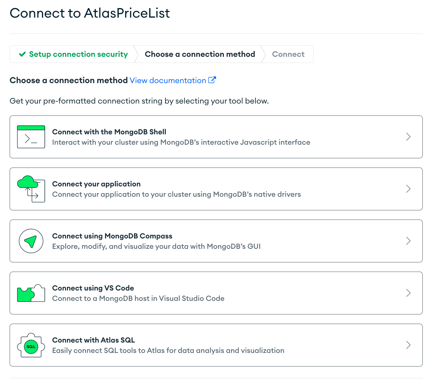Select the Connect step tab
This screenshot has width=429, height=384.
[288, 54]
